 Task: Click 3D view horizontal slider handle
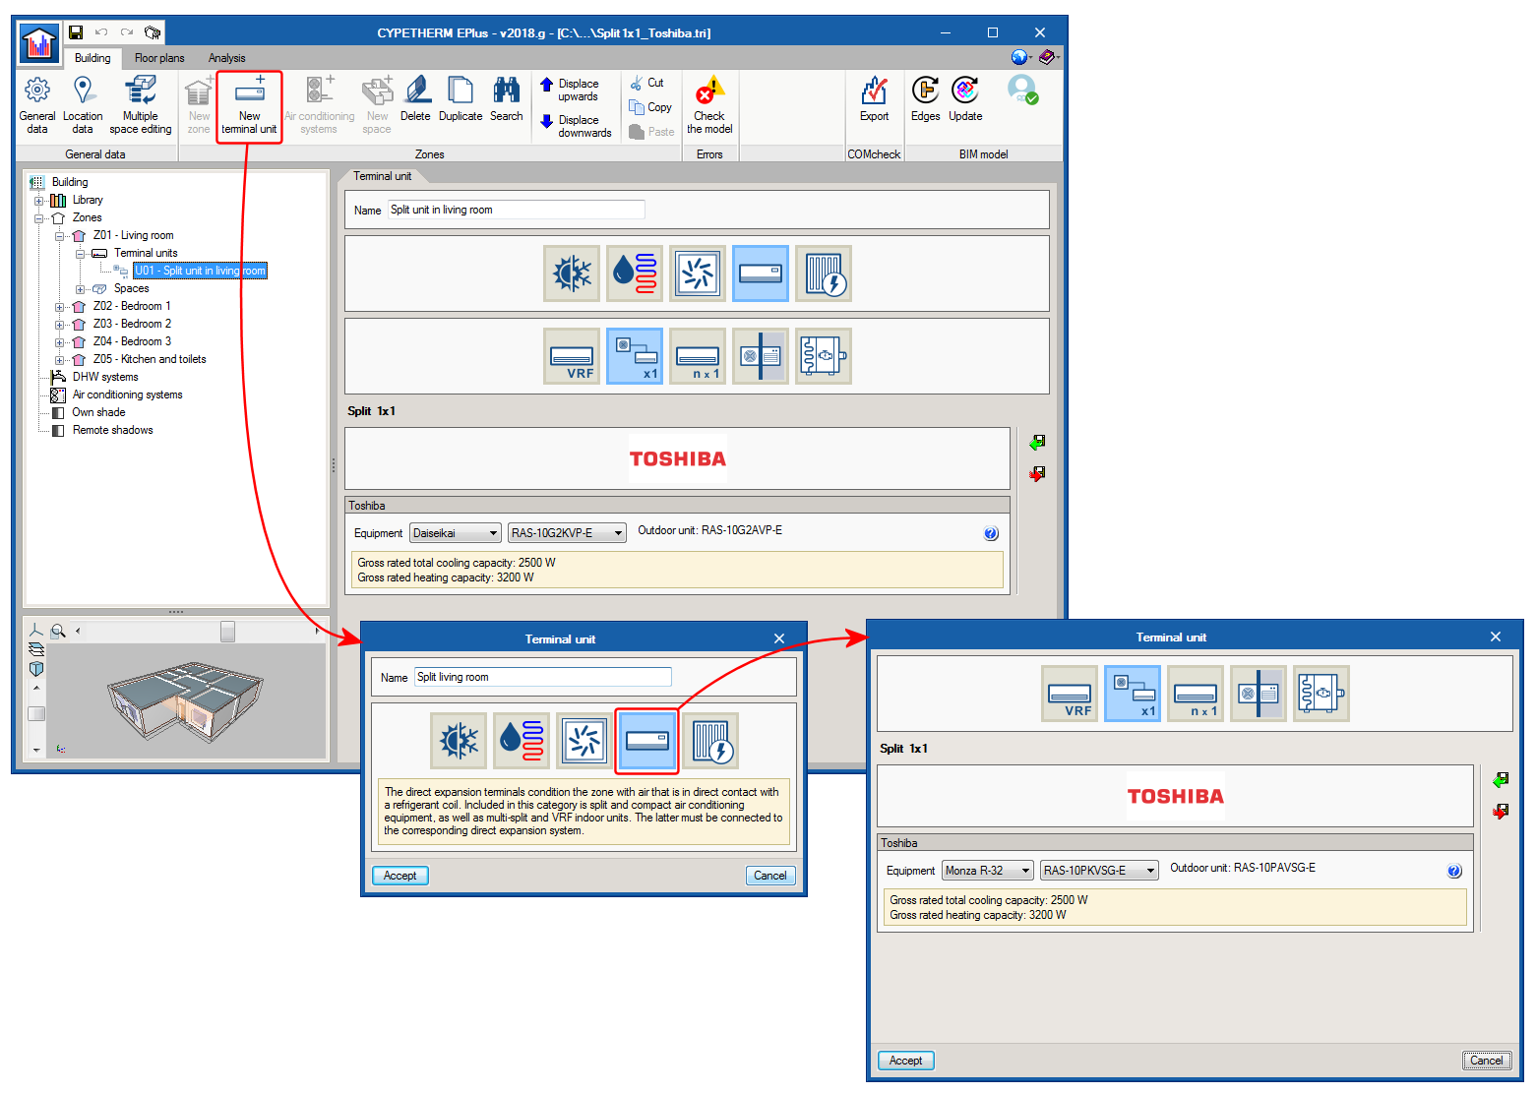(227, 632)
